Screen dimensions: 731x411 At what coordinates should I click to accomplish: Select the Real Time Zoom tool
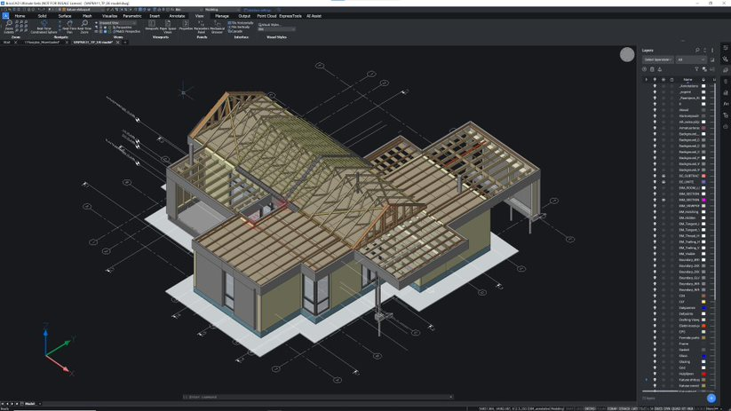tap(84, 27)
